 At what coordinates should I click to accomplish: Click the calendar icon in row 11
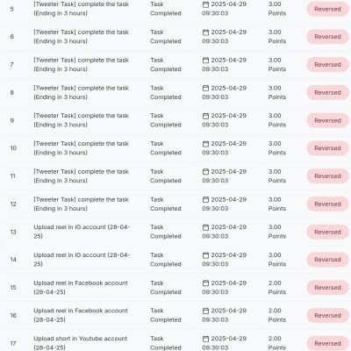click(205, 172)
